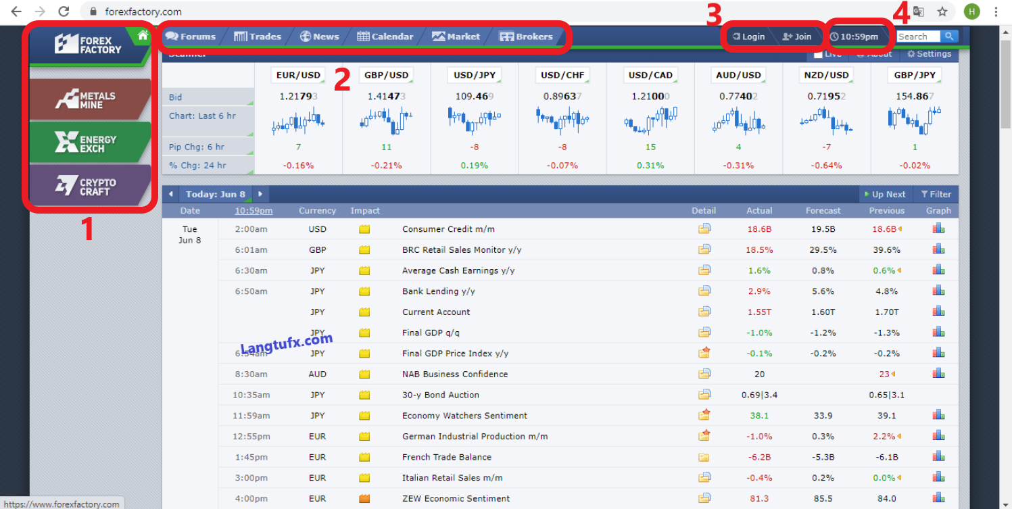1012x509 pixels.
Task: Open the Metals Mine site tab
Action: [x=89, y=100]
